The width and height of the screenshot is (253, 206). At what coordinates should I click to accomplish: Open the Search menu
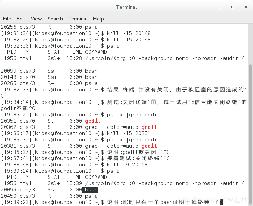pos(55,19)
